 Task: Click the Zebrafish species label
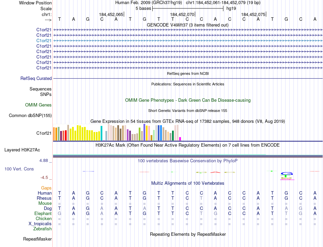point(42,229)
